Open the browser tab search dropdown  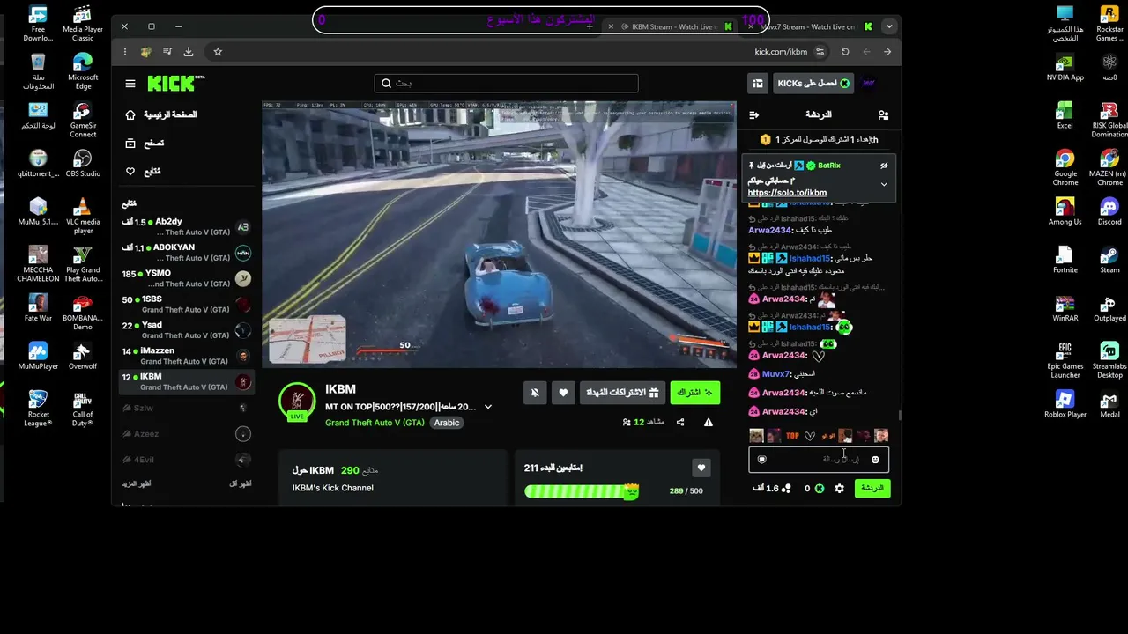click(x=889, y=26)
